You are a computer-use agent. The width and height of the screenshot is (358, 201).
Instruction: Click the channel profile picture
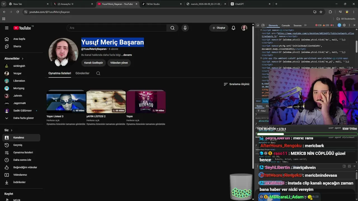click(x=63, y=52)
